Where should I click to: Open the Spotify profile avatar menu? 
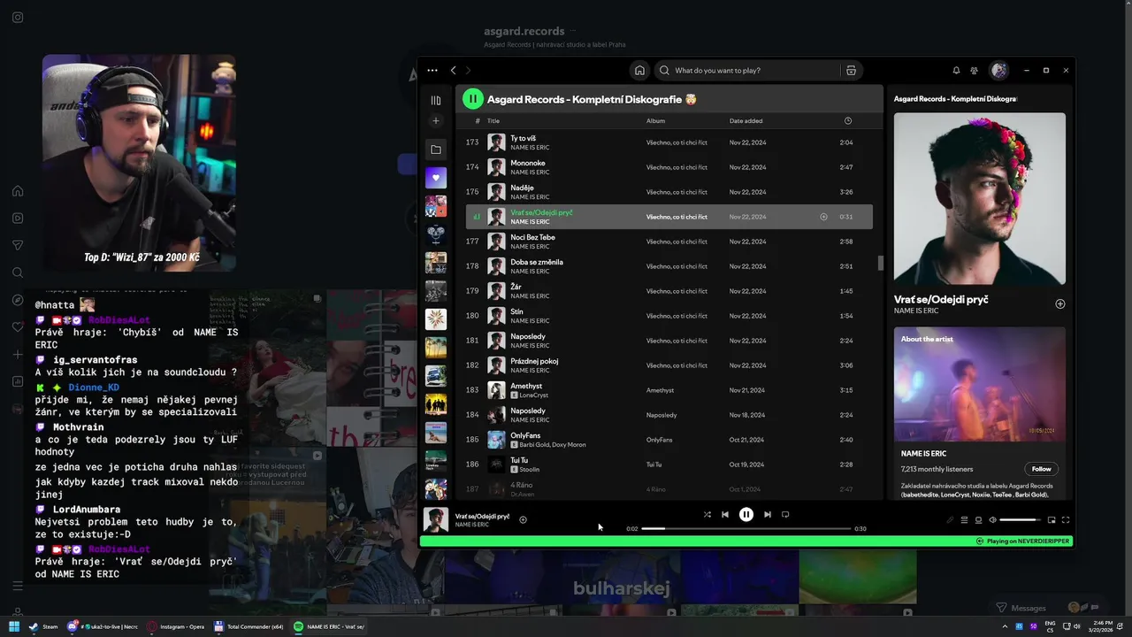[999, 70]
